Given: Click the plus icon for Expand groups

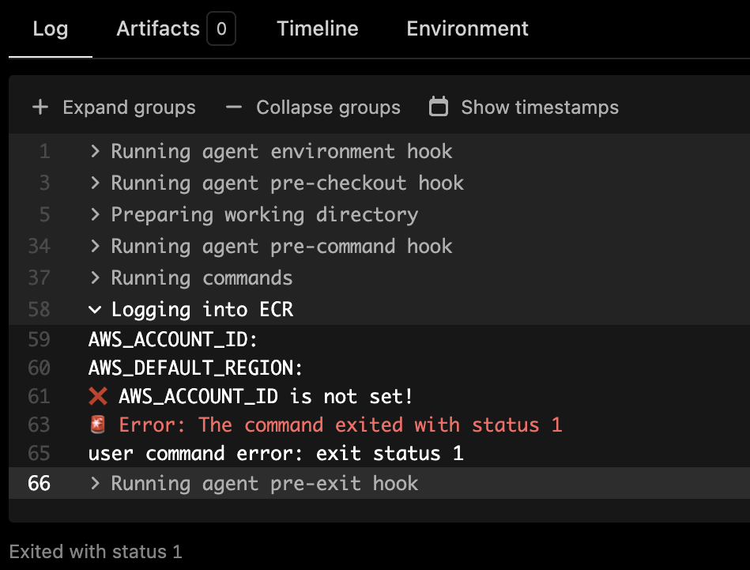Looking at the screenshot, I should click(40, 108).
